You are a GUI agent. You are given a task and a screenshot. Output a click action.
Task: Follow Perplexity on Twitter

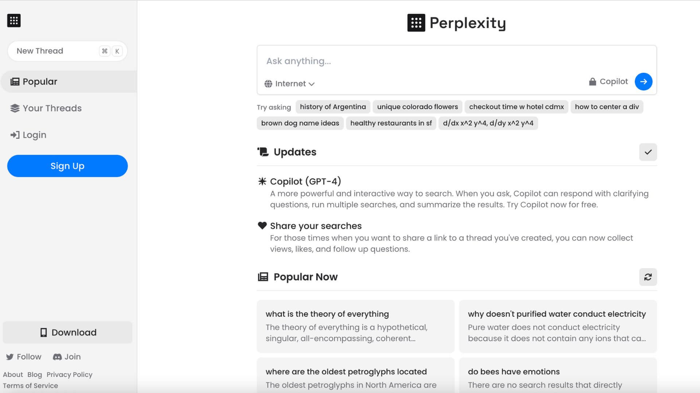point(24,357)
